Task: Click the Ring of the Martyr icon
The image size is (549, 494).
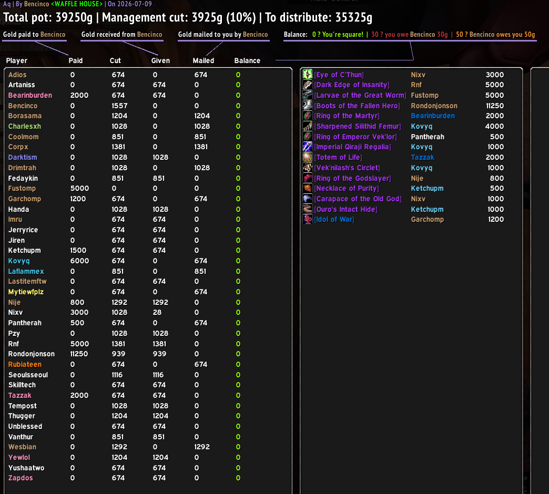Action: click(x=308, y=116)
